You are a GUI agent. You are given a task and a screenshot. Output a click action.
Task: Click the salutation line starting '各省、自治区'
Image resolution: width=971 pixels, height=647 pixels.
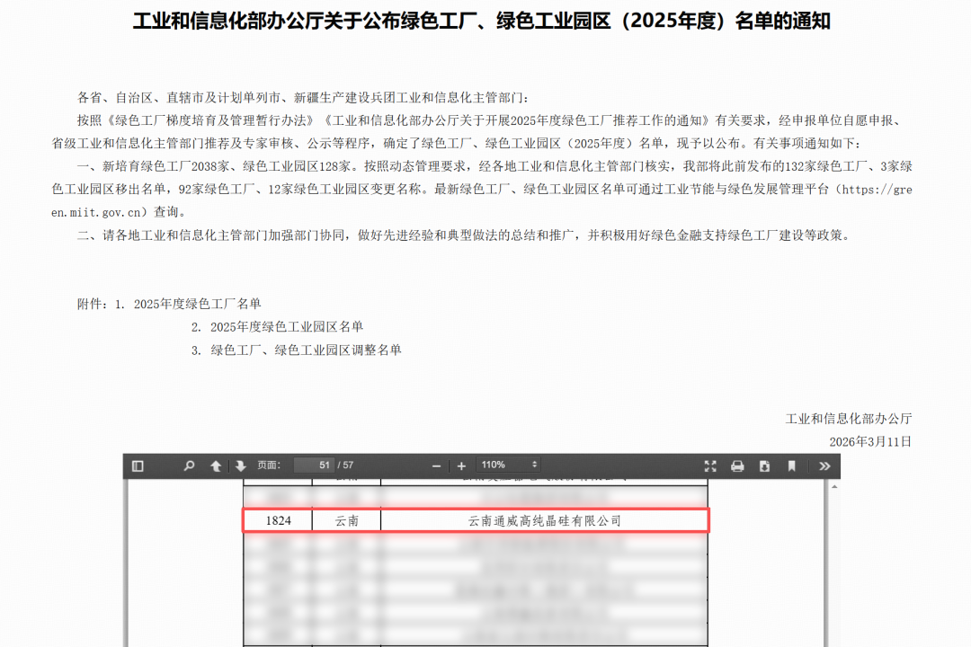(x=304, y=97)
